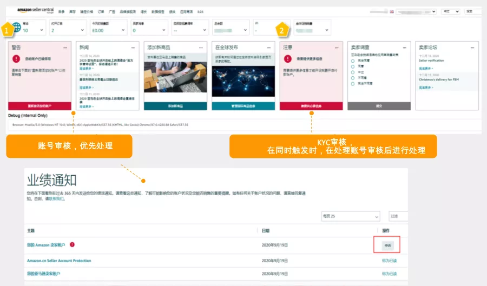The width and height of the screenshot is (487, 286).
Task: Click the red alert icon in 警告 card
Action: [16, 58]
